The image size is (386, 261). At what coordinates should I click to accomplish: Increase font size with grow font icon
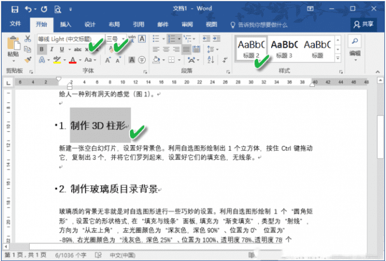[x=108, y=60]
